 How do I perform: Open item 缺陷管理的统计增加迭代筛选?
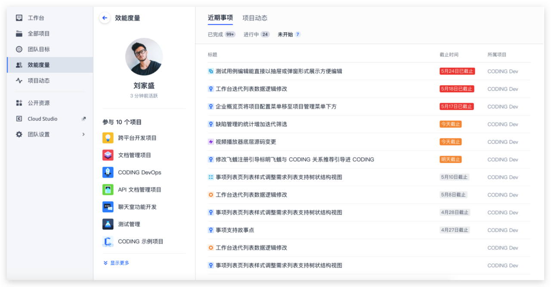coord(251,124)
